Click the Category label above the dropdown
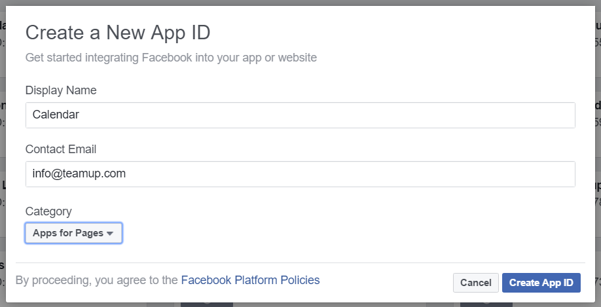 pos(48,211)
